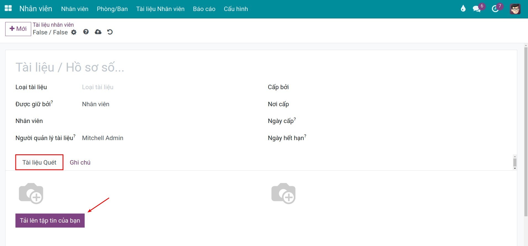Screen dimensions: 528x246
Task: Open the Báo cáo menu
Action: tap(204, 9)
